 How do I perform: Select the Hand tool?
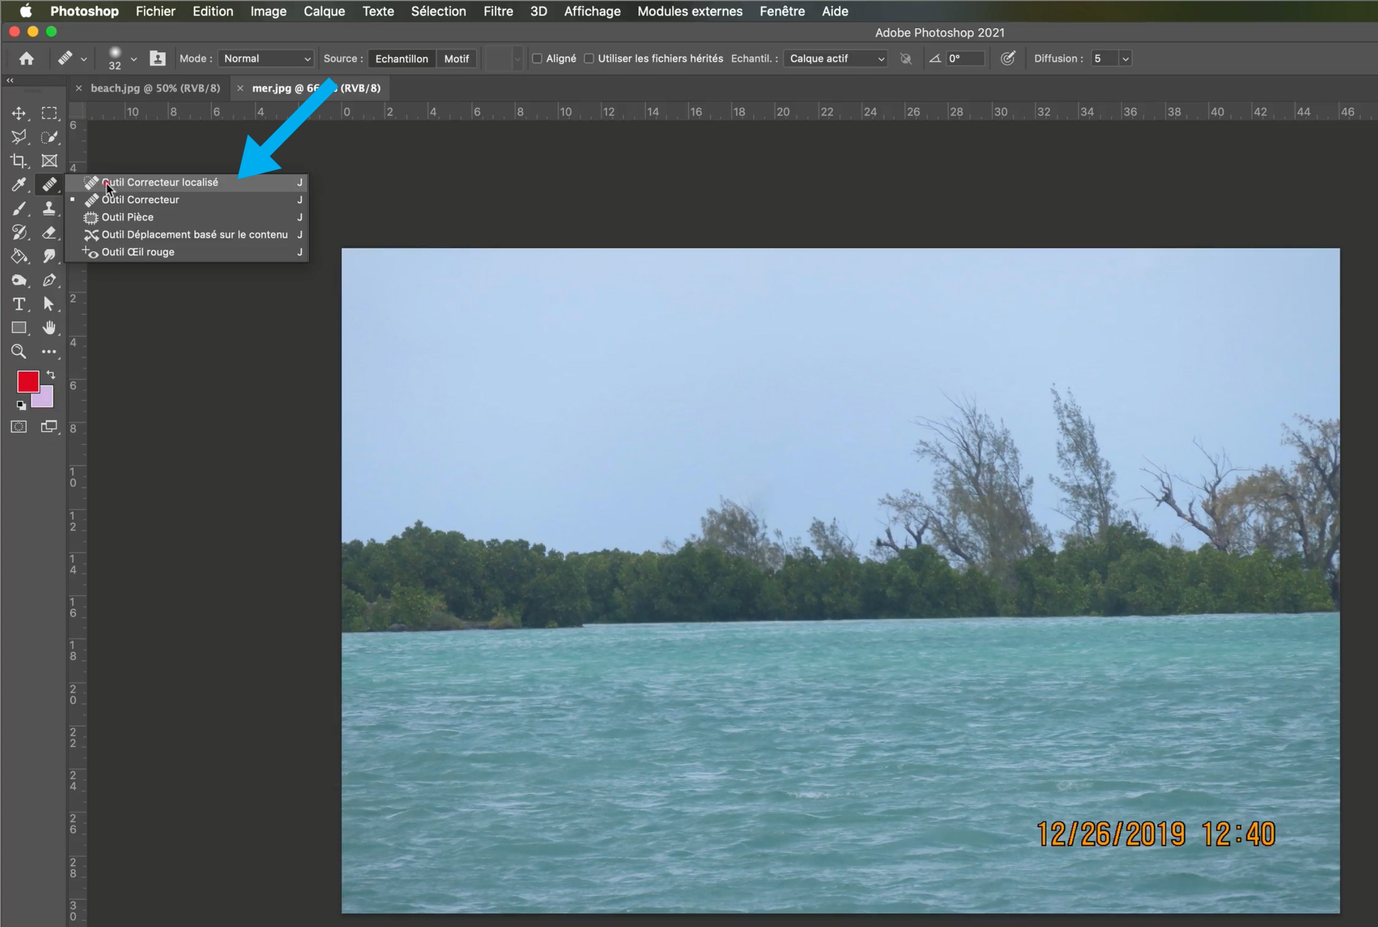pyautogui.click(x=49, y=328)
